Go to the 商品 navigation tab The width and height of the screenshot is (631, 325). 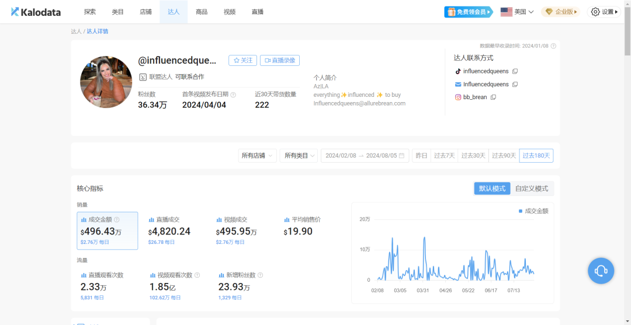202,12
